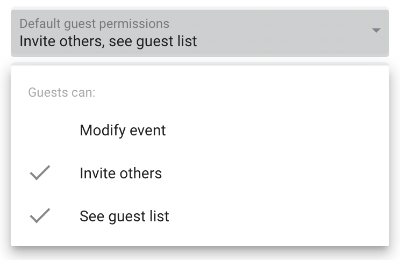400x260 pixels.
Task: Click the word 'list' in See guest list
Action: pos(160,216)
